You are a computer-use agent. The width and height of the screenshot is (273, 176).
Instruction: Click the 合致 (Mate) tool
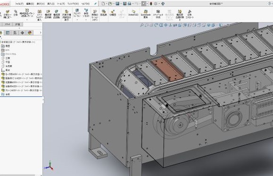16,13
